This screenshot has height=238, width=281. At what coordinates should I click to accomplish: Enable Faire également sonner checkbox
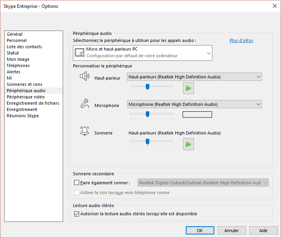pos(76,183)
